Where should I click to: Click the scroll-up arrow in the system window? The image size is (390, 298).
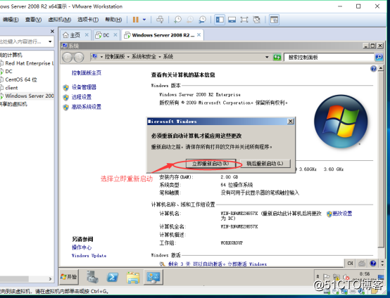pyautogui.click(x=381, y=68)
